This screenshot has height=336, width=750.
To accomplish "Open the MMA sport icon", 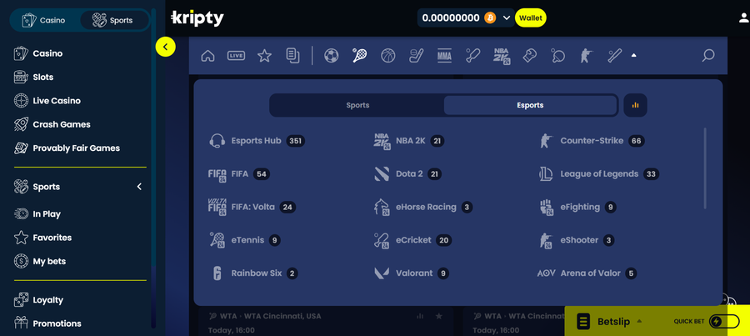I will (x=444, y=56).
